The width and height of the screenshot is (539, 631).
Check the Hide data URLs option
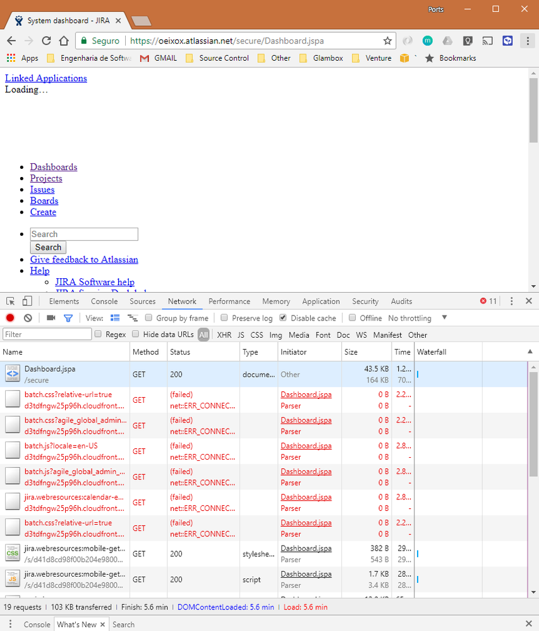tap(136, 334)
